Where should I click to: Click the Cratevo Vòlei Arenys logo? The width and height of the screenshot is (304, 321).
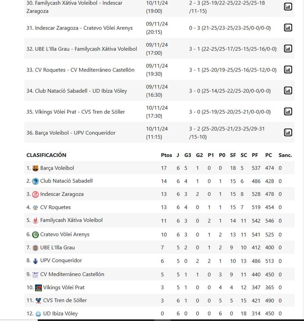[35, 234]
